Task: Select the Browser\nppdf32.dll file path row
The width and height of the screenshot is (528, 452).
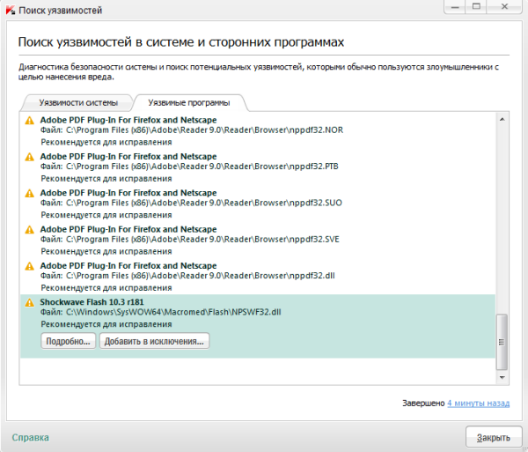Action: point(187,276)
